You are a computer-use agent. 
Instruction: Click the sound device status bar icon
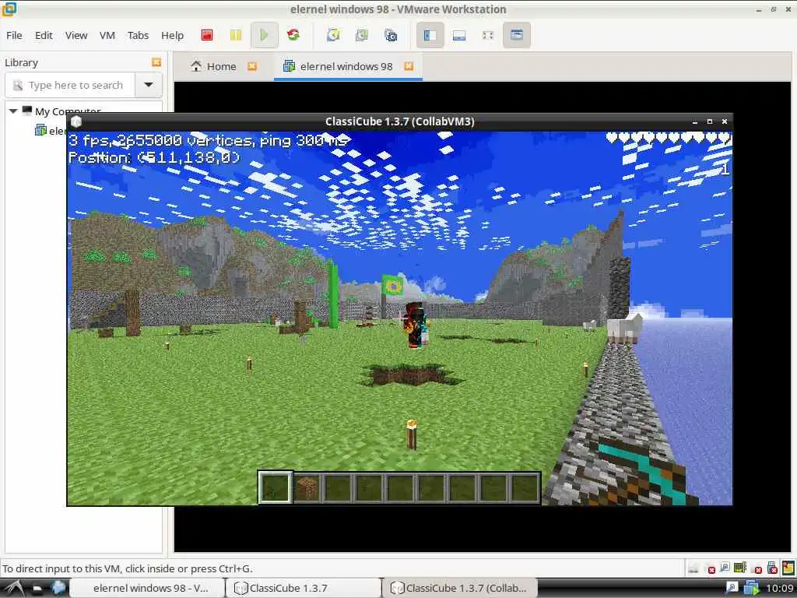(757, 568)
